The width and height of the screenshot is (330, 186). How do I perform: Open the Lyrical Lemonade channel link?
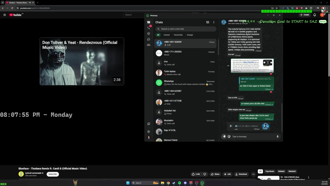coord(33,173)
